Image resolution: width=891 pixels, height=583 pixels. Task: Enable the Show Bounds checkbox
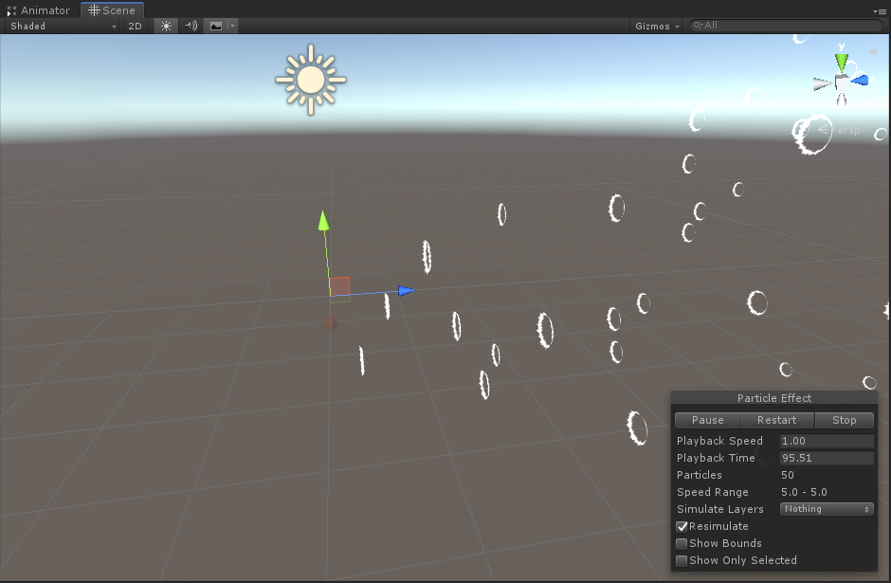point(682,544)
